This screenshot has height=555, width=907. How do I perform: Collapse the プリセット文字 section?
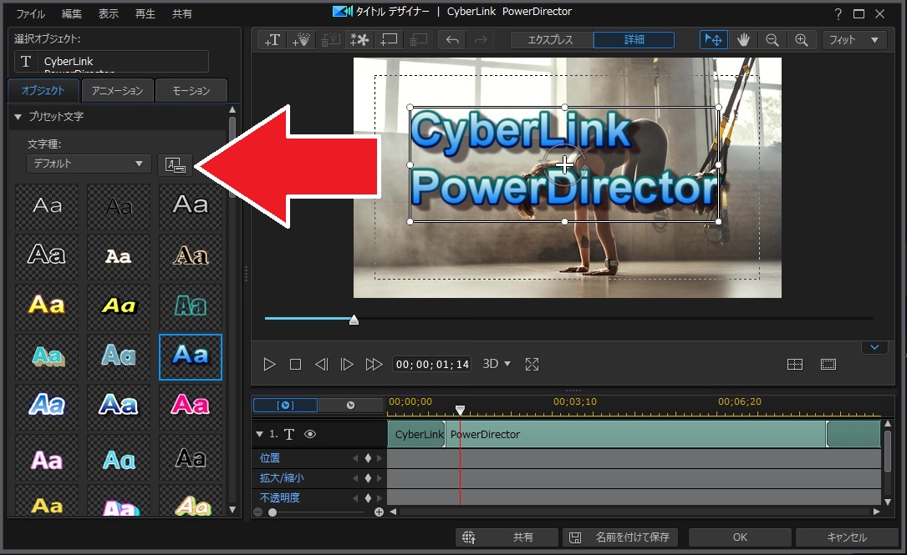pyautogui.click(x=18, y=117)
